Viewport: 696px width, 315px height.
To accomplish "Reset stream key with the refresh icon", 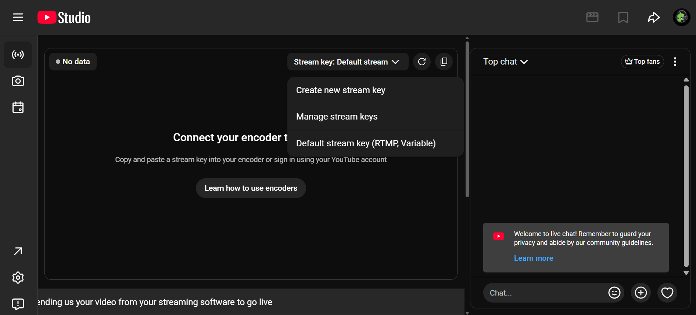I will point(422,62).
